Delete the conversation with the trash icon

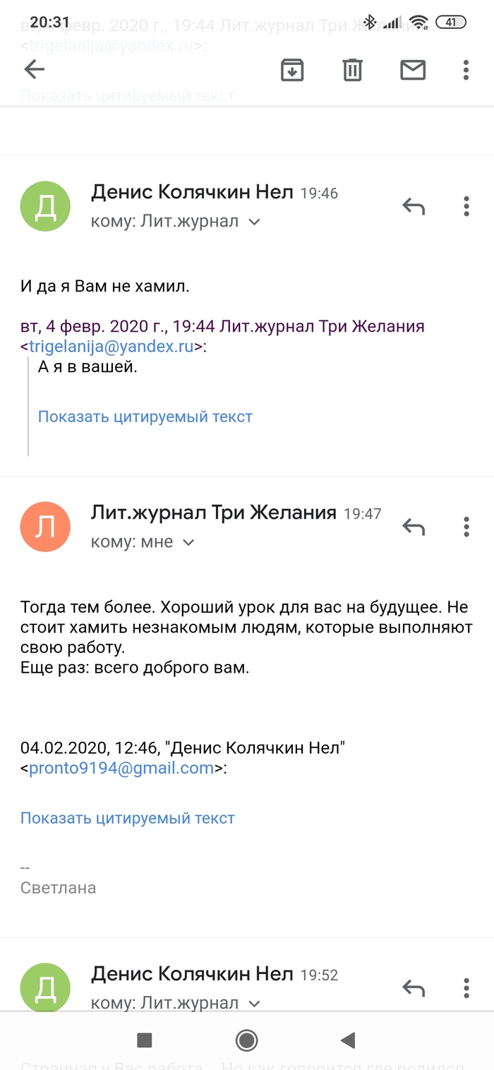tap(352, 69)
